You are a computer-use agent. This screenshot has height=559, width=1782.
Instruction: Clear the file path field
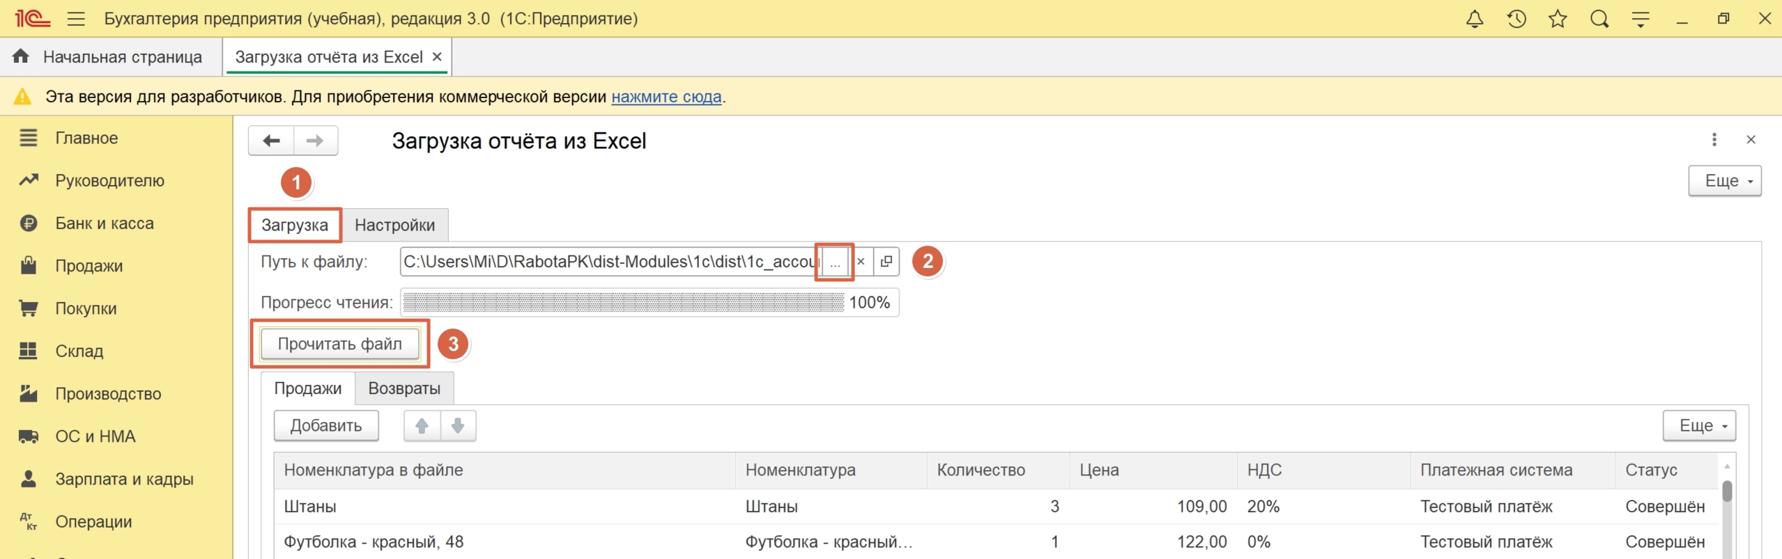coord(861,262)
